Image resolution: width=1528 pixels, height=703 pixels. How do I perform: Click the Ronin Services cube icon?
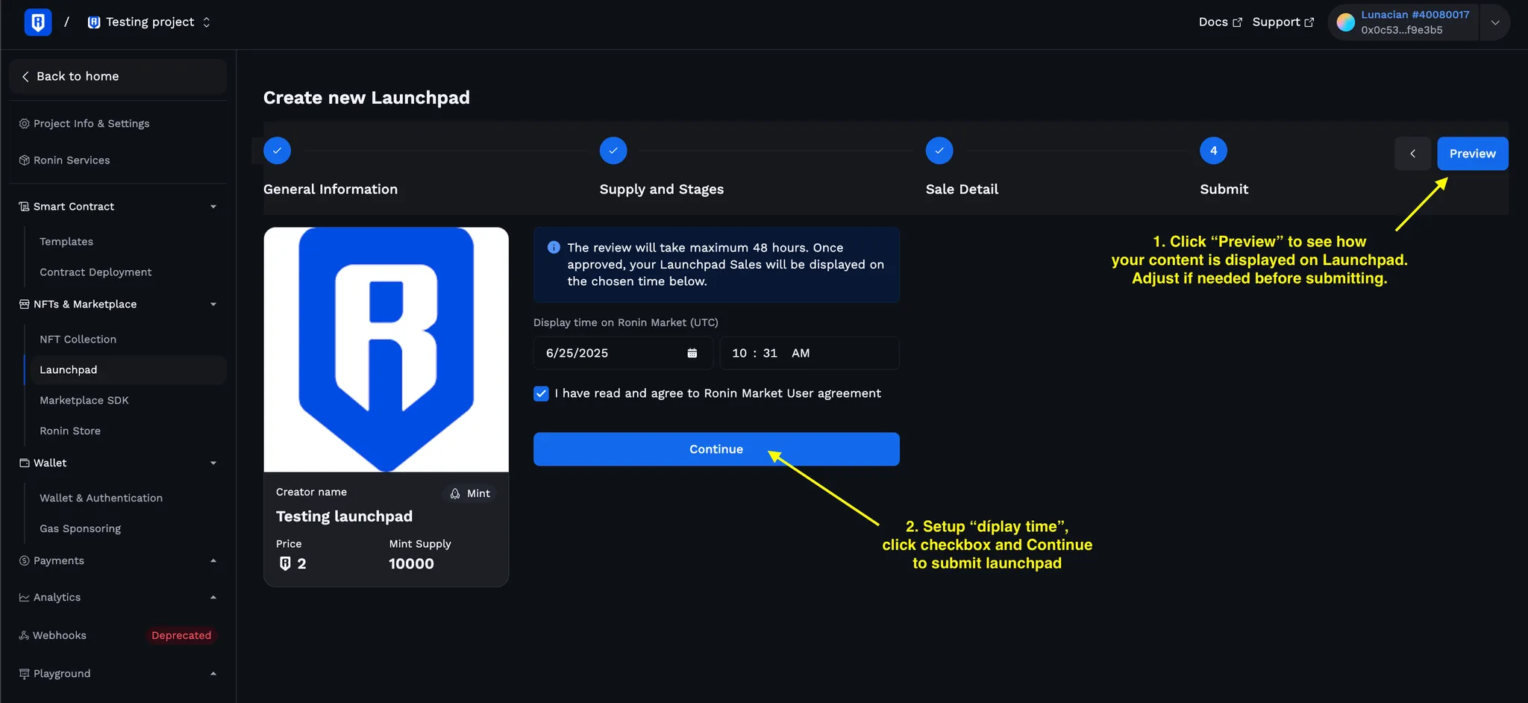(25, 160)
